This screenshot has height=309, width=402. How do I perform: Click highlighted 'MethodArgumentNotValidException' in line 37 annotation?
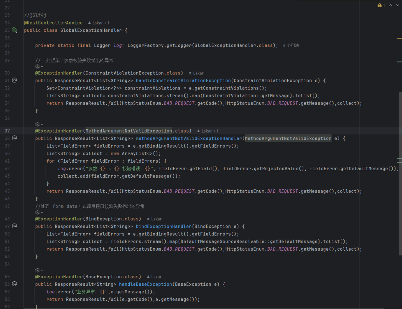(x=129, y=131)
